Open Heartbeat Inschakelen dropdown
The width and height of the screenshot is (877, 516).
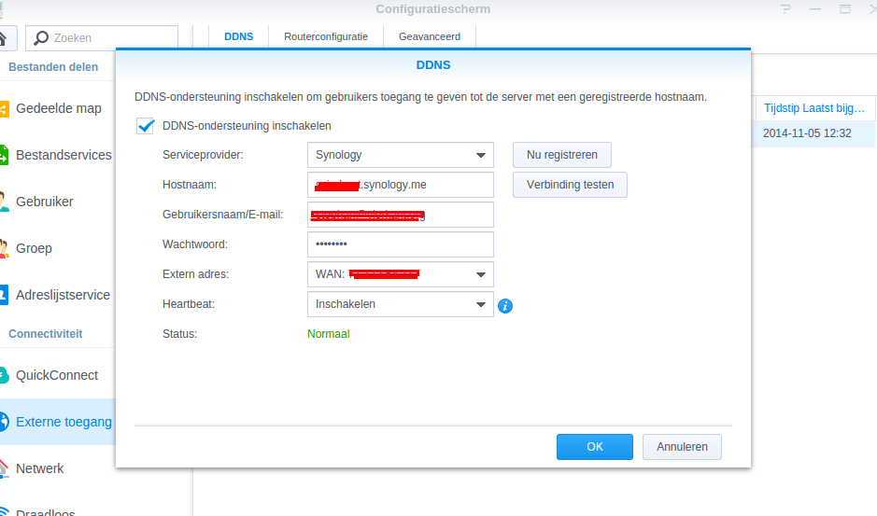pyautogui.click(x=401, y=304)
